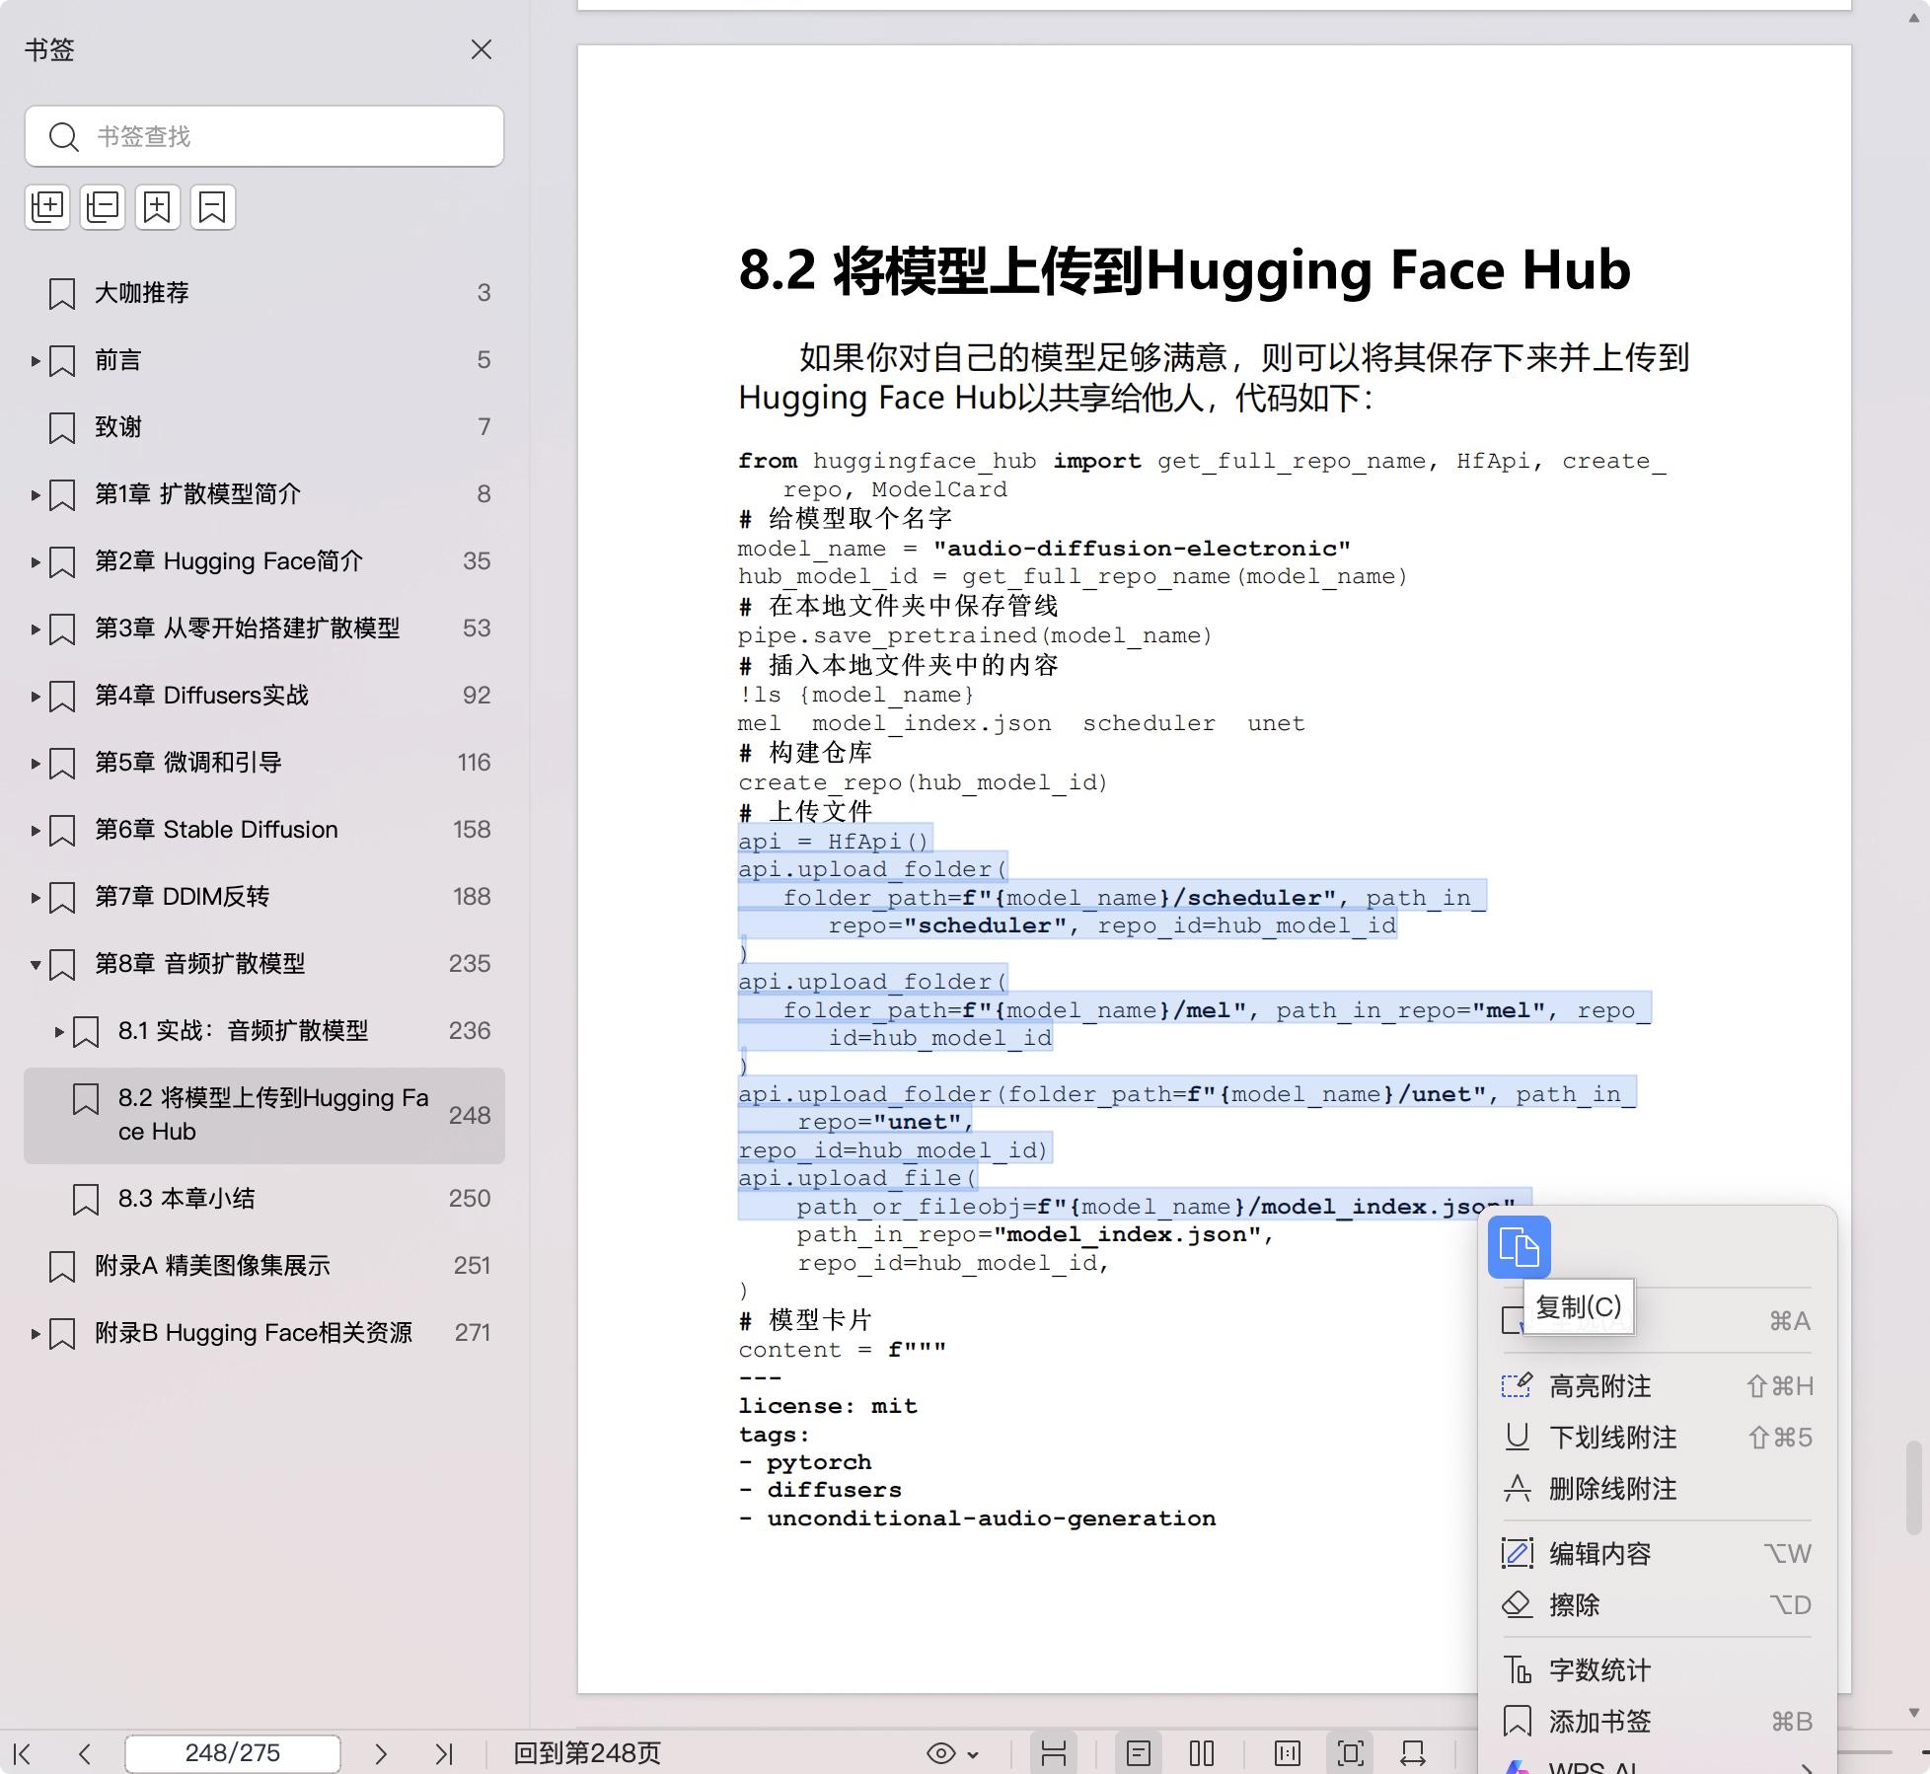Click the 第6章 Stable Diffusion bookmark icon
The image size is (1930, 1774).
coord(62,831)
